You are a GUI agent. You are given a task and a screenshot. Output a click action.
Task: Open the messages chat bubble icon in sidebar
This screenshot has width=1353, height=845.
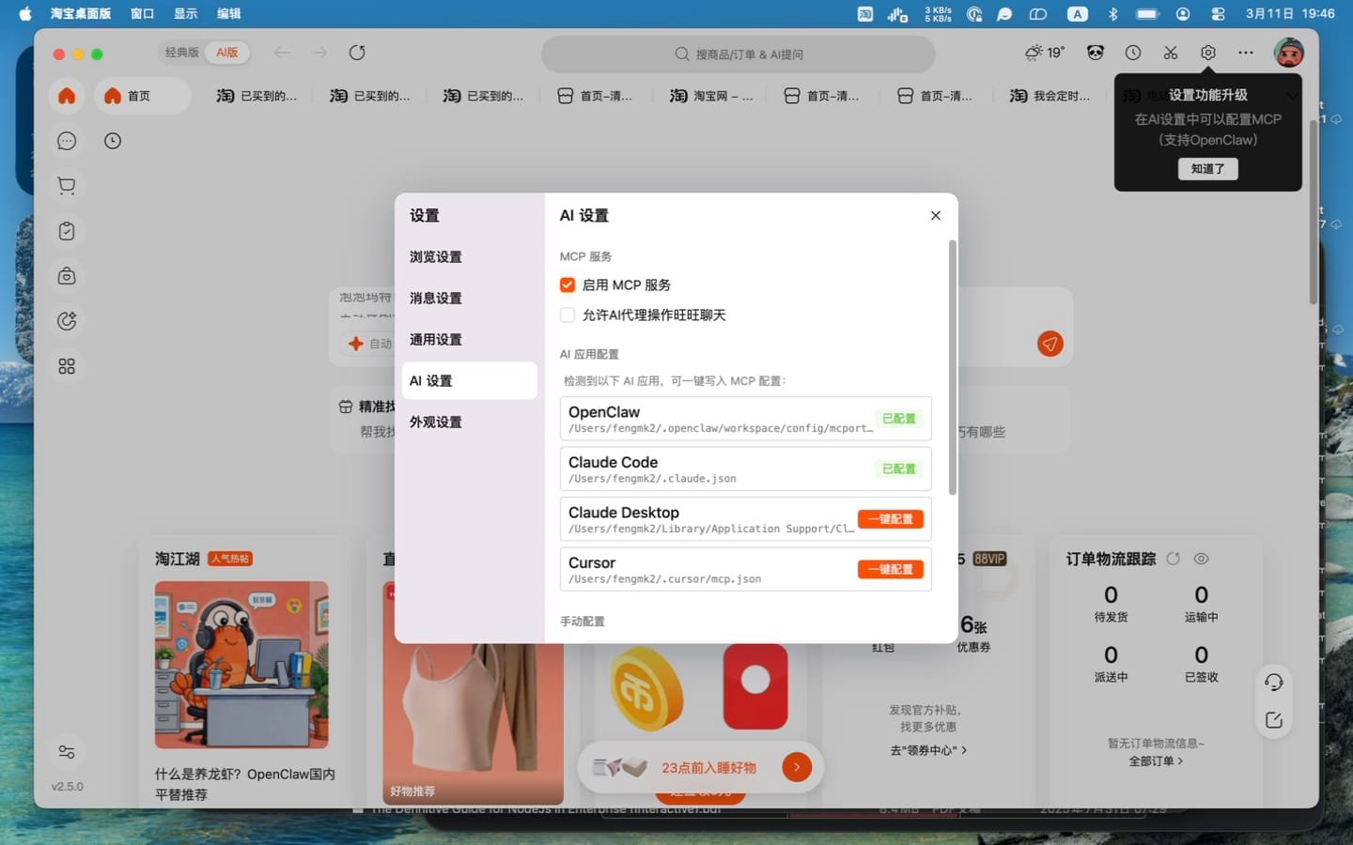(67, 141)
